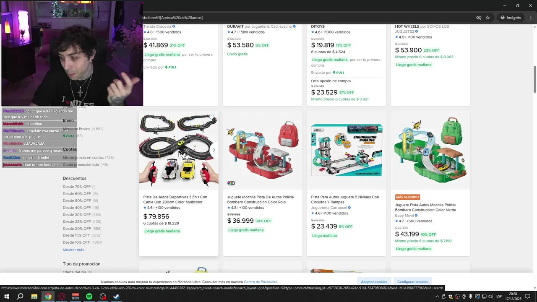Open the Chrome three-dot menu
Image resolution: width=537 pixels, height=302 pixels.
pos(530,18)
